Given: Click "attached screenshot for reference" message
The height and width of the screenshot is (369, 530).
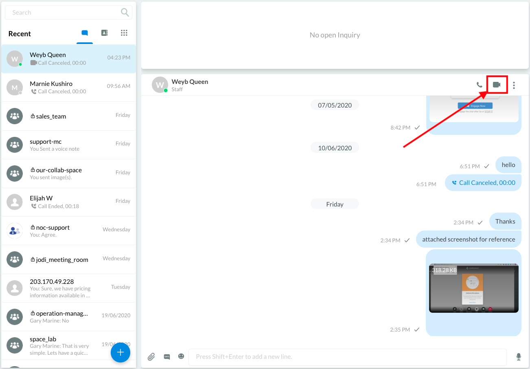Looking at the screenshot, I should point(469,239).
